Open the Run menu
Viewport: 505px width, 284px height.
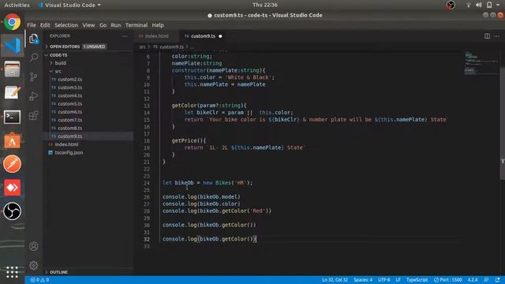pos(116,25)
